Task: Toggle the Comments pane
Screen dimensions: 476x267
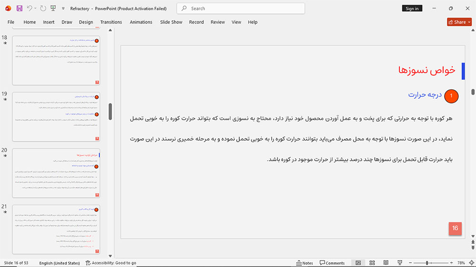Action: point(332,263)
